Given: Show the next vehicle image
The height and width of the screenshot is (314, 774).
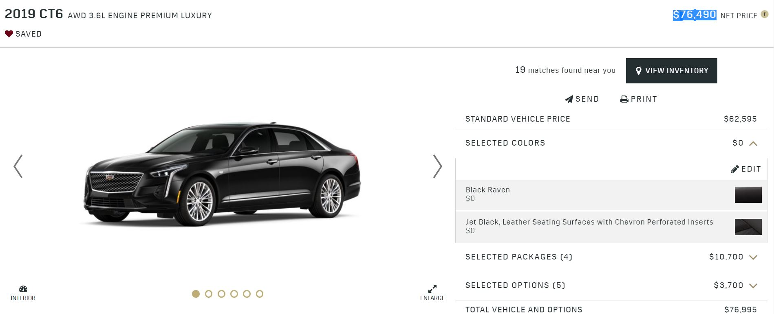Looking at the screenshot, I should tap(437, 166).
